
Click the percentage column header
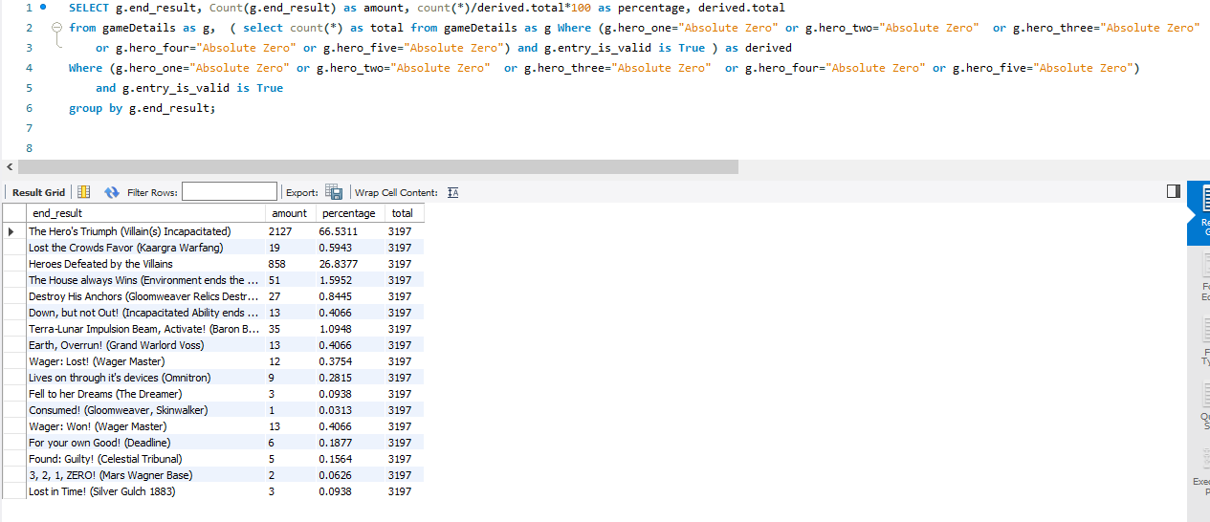[x=349, y=213]
